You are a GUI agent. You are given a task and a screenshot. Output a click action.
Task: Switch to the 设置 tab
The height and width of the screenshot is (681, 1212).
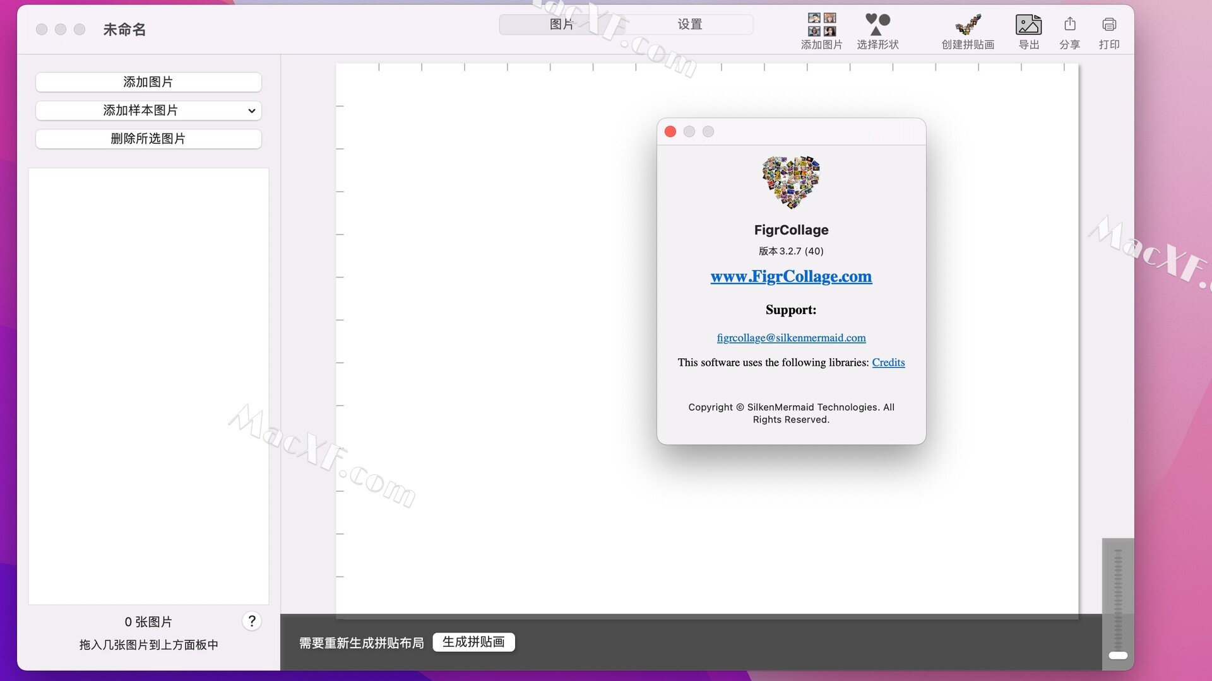coord(689,24)
